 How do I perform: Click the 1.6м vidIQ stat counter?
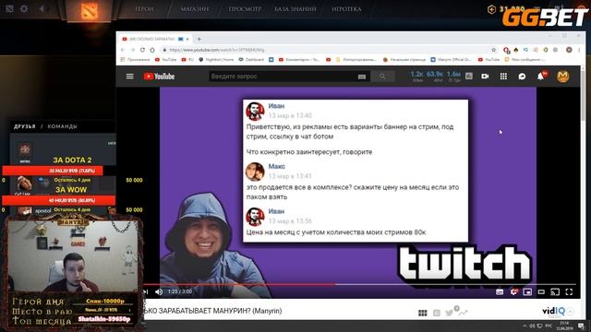click(453, 76)
